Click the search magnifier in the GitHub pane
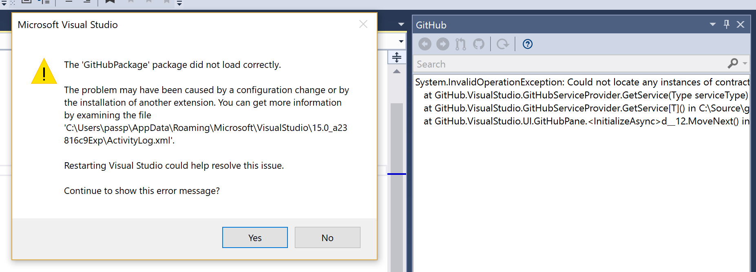756x272 pixels. pos(732,64)
